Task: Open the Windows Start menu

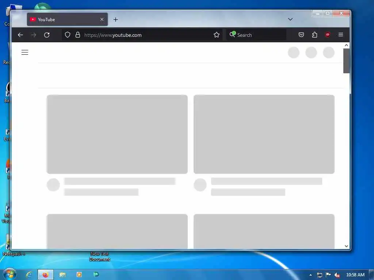Action: click(10, 274)
